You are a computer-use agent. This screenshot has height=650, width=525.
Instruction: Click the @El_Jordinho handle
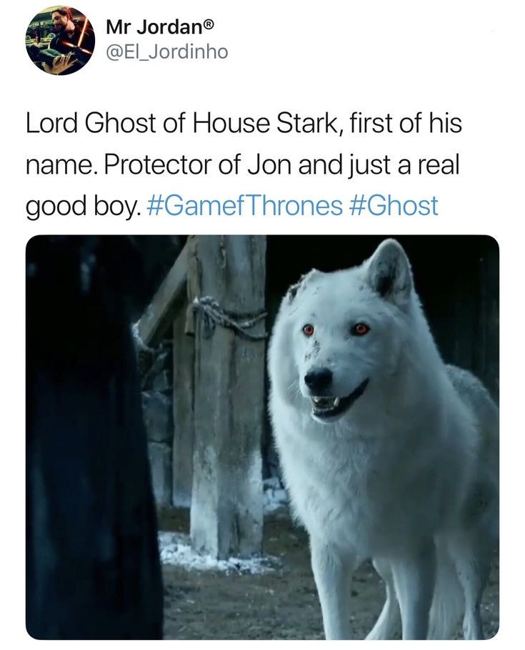[166, 51]
